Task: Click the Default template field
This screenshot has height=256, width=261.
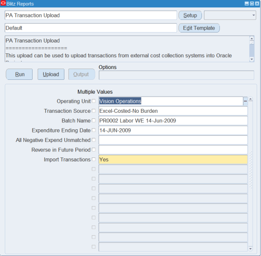Action: [91, 28]
